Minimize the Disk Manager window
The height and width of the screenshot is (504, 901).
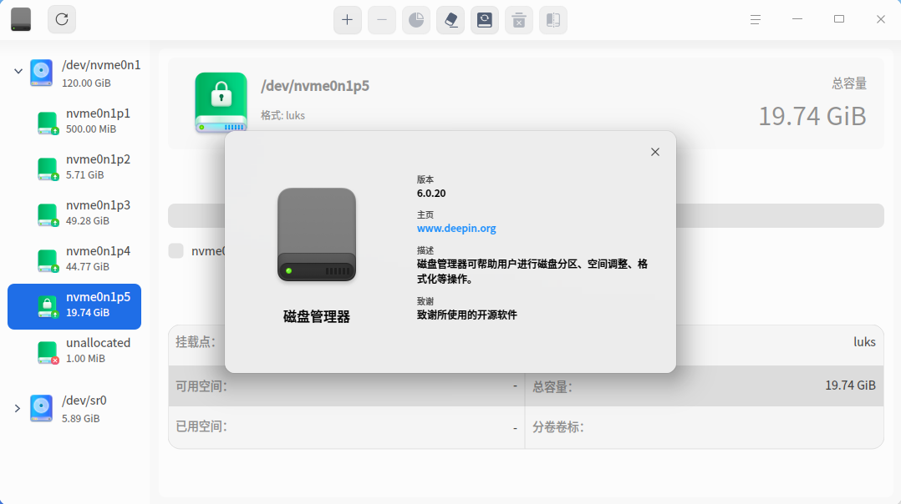click(797, 19)
